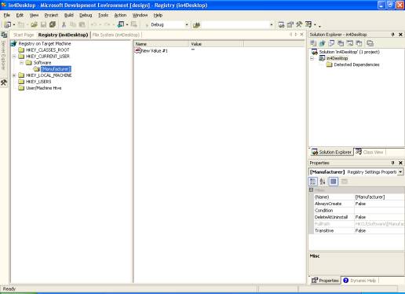Select Registry on Target Machine root node
This screenshot has height=294, width=405.
click(x=45, y=43)
